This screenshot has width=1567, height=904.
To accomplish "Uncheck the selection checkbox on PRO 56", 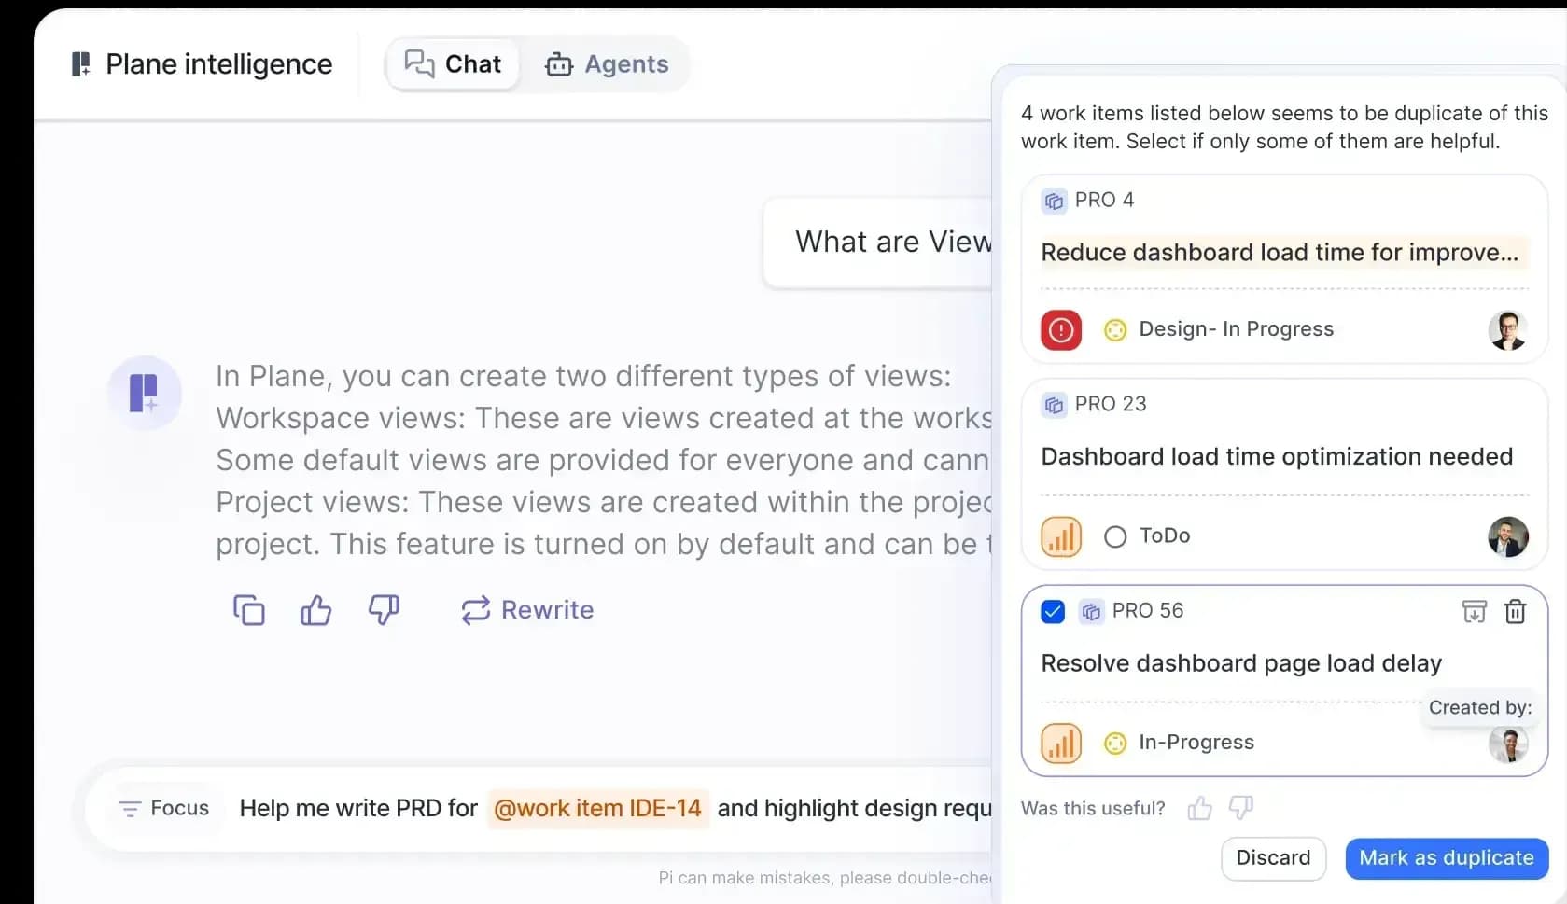I will pos(1053,611).
